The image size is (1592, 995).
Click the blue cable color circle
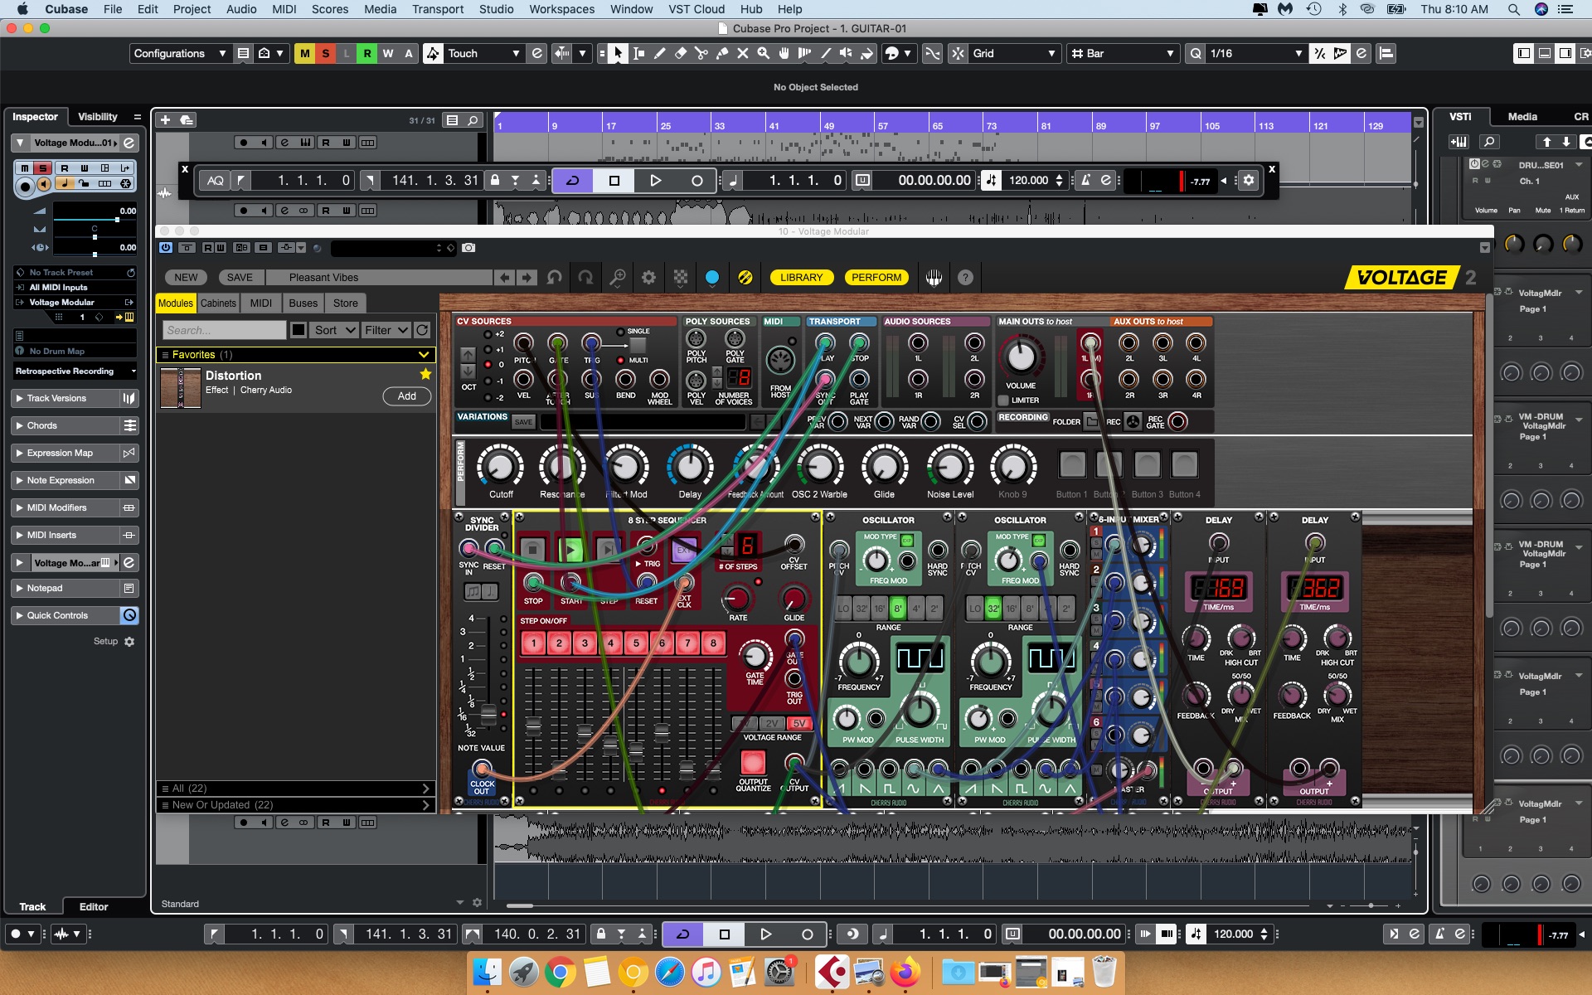tap(712, 278)
